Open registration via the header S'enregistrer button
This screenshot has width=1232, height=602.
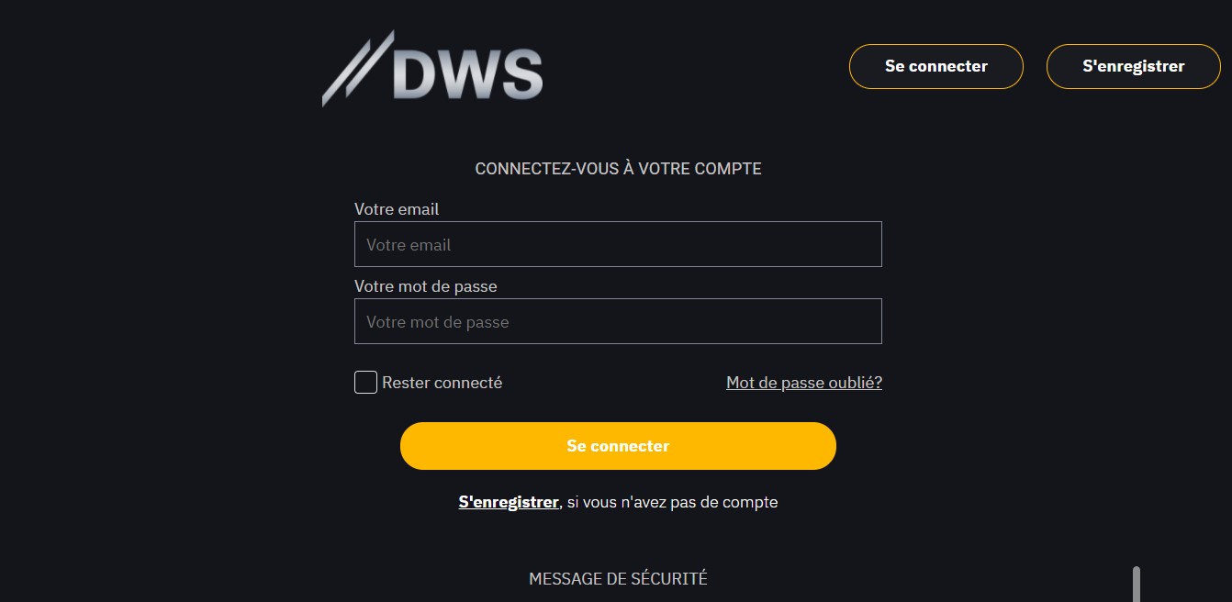[x=1133, y=66]
